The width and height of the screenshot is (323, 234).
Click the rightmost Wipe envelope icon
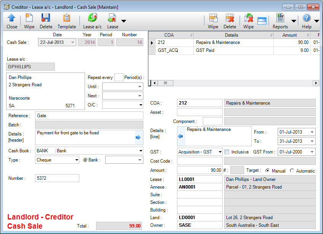click(x=248, y=18)
